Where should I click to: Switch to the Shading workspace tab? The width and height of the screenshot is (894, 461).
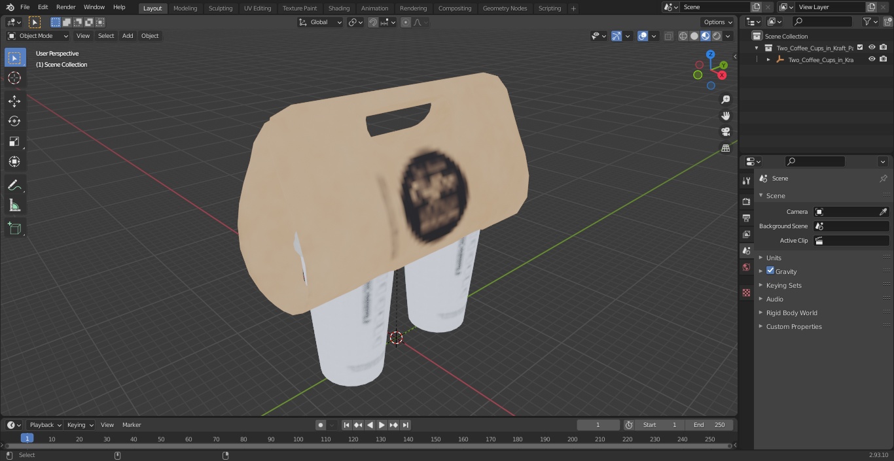[x=339, y=9]
